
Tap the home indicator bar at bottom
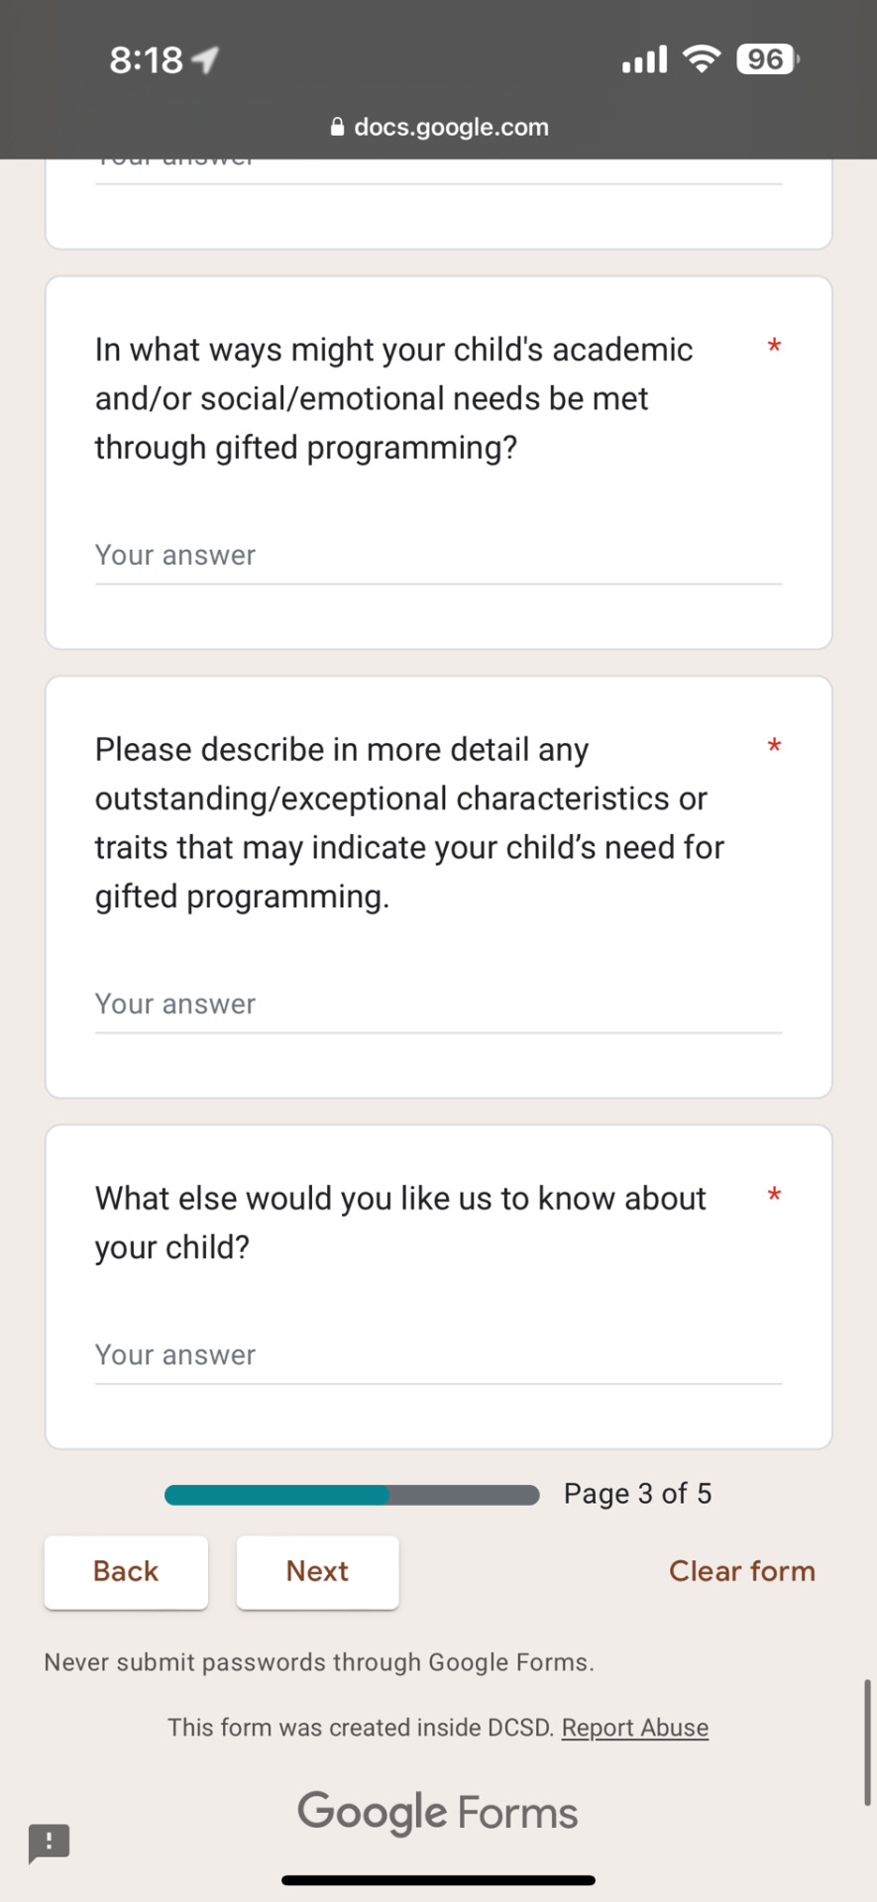click(x=438, y=1880)
